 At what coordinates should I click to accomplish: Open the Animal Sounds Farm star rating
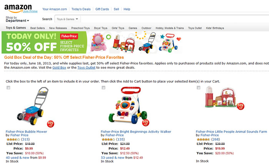click(x=203, y=139)
